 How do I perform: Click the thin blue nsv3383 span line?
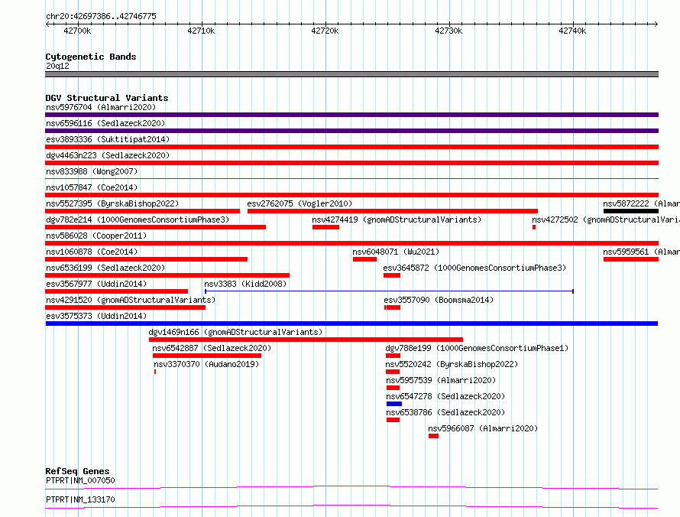coord(390,291)
